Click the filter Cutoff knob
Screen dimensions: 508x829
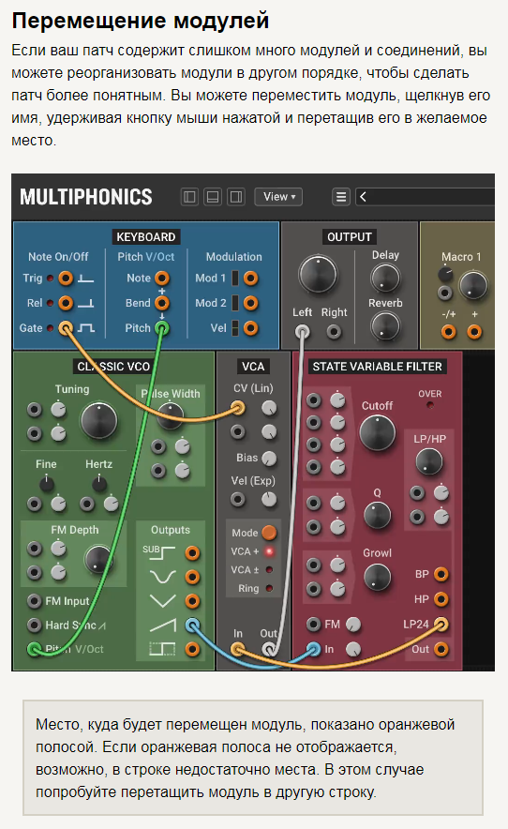(x=377, y=432)
